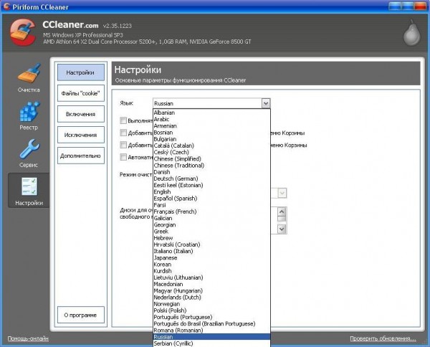Toggle the Автоматически checkbox
This screenshot has height=347, width=430.
pyautogui.click(x=123, y=157)
